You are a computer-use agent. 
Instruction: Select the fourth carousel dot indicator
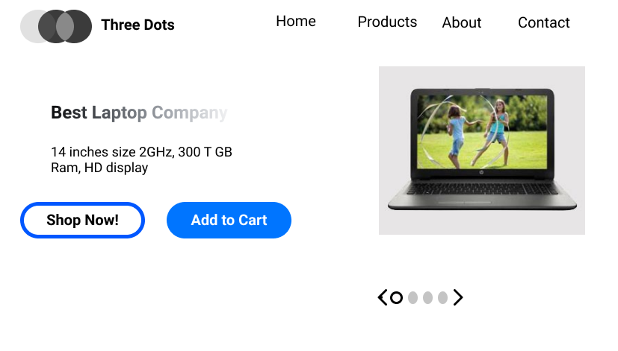point(442,298)
